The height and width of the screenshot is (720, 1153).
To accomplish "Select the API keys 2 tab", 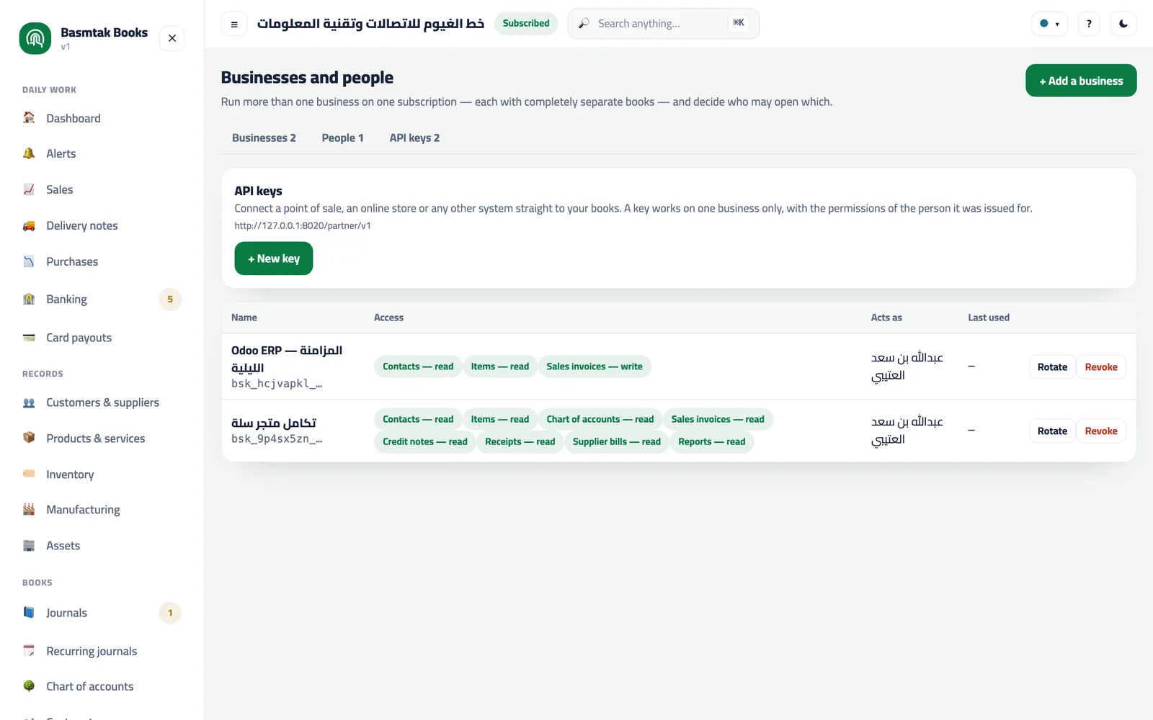I will coord(414,138).
